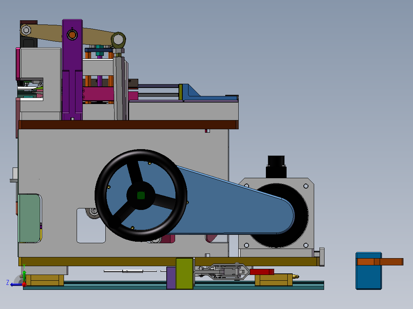Select the rod-end eye at lever's right end
413x309 pixels.
pos(118,40)
